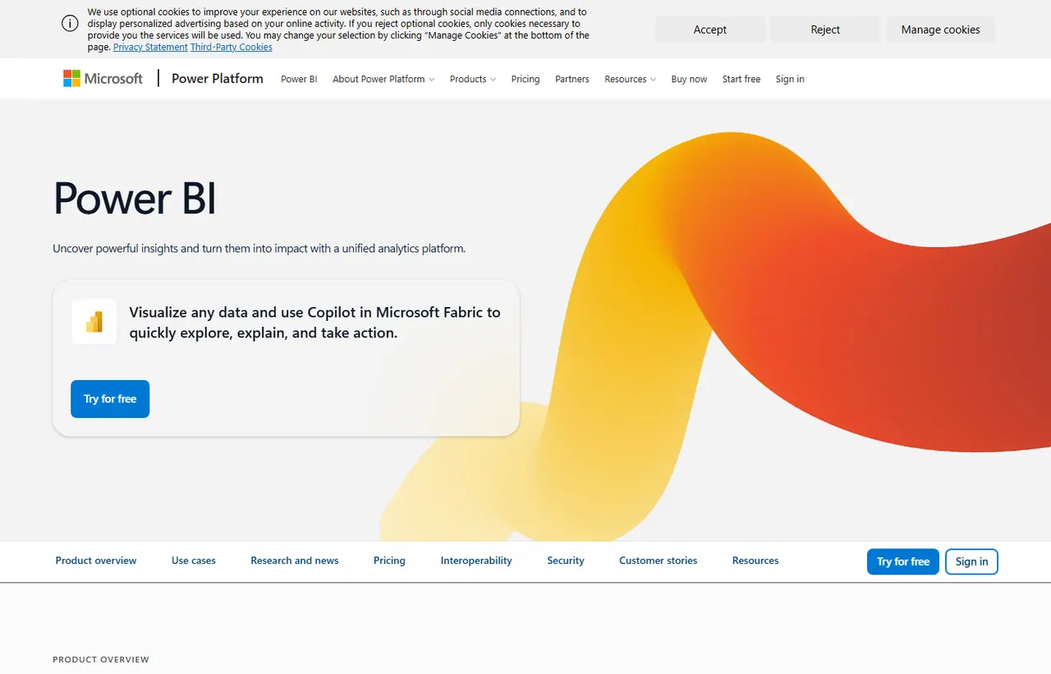Image resolution: width=1051 pixels, height=674 pixels.
Task: Click Try for free in hero card
Action: click(x=110, y=399)
